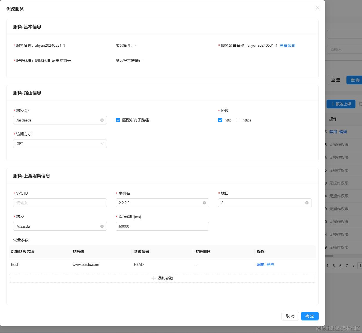The height and width of the screenshot is (333, 362).
Task: Confirm changes with 确定 button
Action: click(x=310, y=316)
